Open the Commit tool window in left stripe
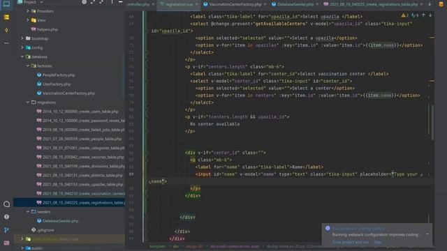Viewport: 447px width, 251px height. (x=6, y=17)
